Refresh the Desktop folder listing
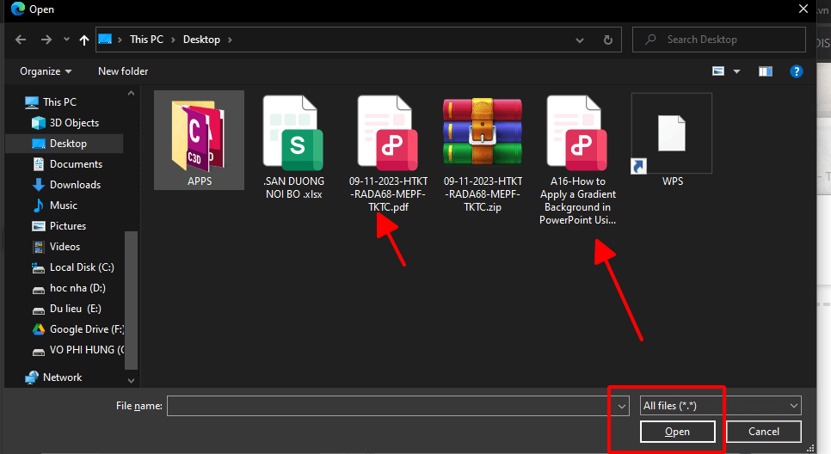The image size is (831, 454). 608,40
